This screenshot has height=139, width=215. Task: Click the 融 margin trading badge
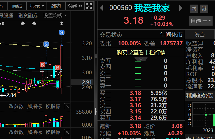pyautogui.click(x=194, y=9)
